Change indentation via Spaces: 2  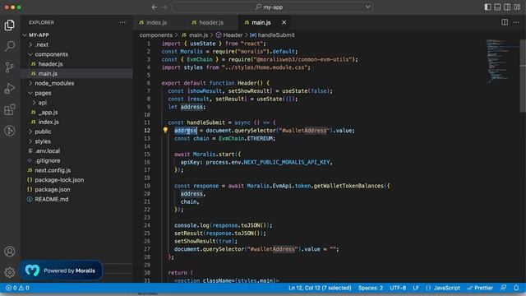[371, 288]
